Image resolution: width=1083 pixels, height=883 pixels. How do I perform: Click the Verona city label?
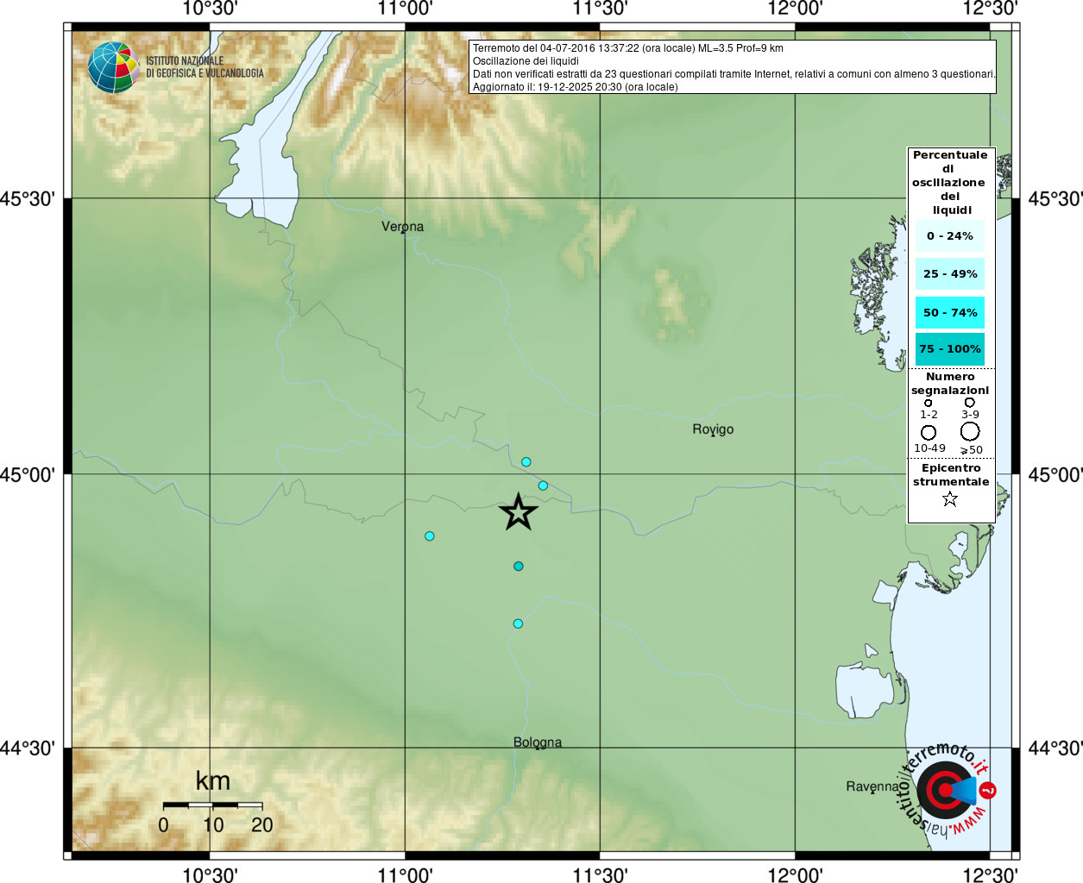402,227
